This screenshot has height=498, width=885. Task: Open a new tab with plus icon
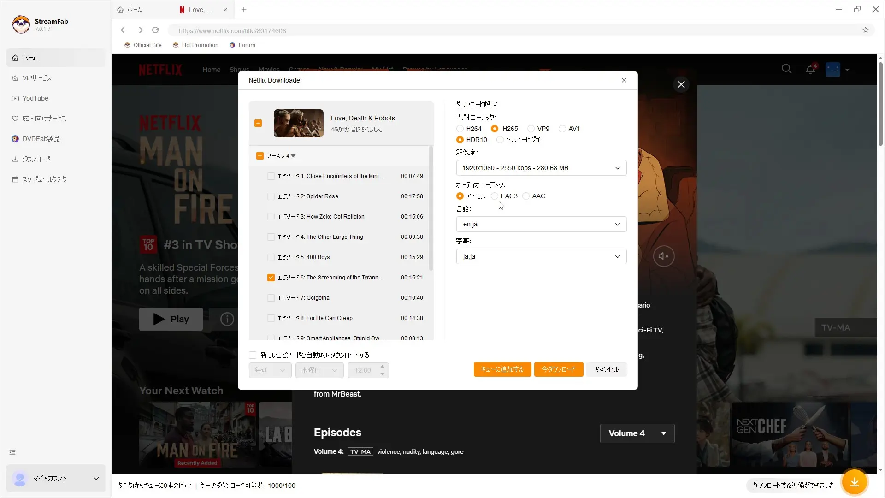(x=244, y=10)
